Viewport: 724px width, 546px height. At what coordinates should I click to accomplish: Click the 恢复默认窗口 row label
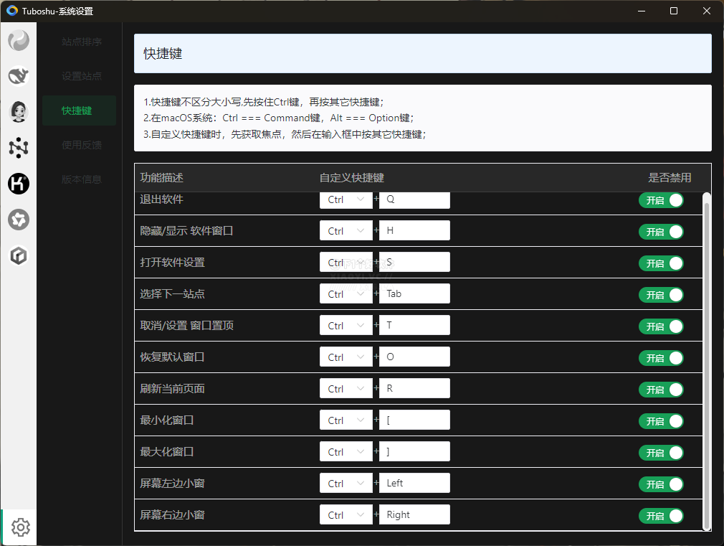[172, 357]
